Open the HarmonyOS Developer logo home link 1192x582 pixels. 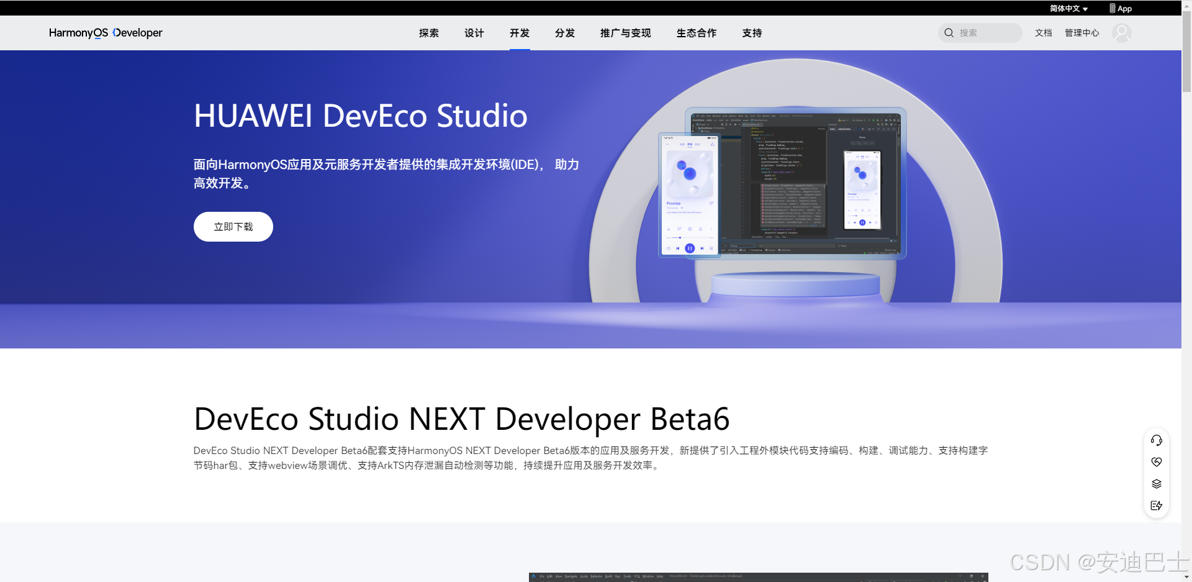pyautogui.click(x=106, y=33)
